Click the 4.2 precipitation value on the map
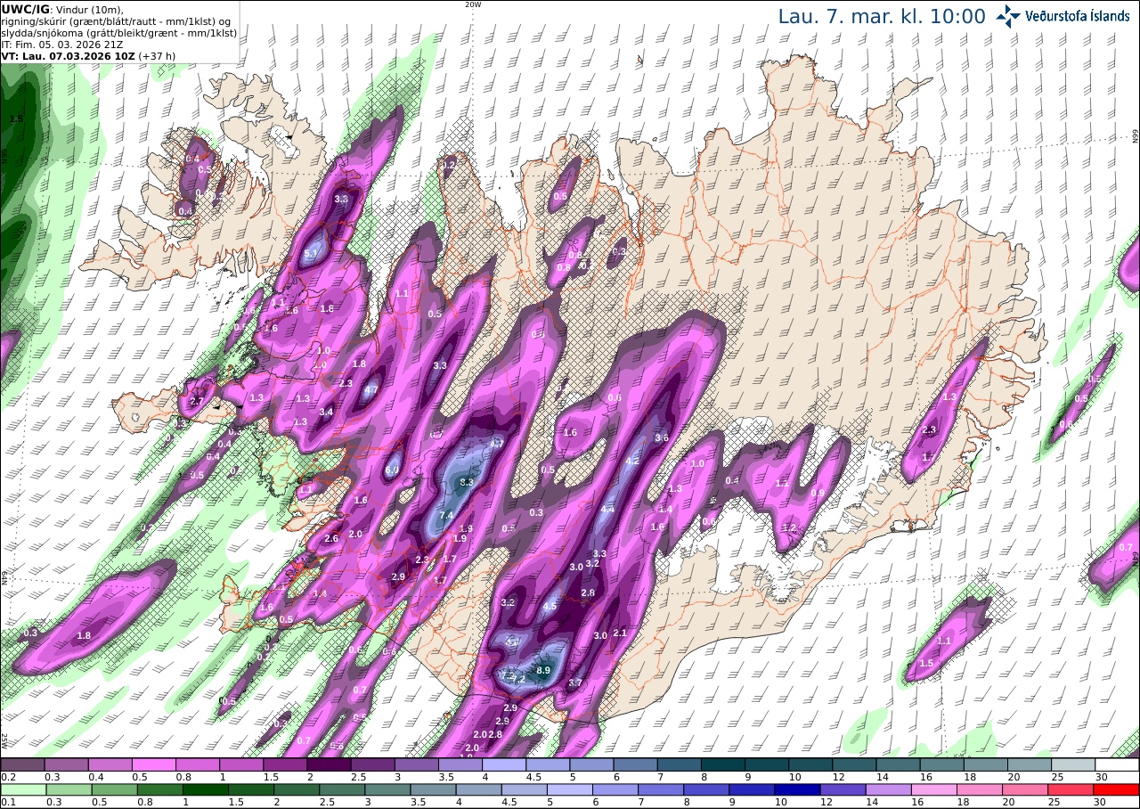The height and width of the screenshot is (809, 1140). (x=633, y=461)
